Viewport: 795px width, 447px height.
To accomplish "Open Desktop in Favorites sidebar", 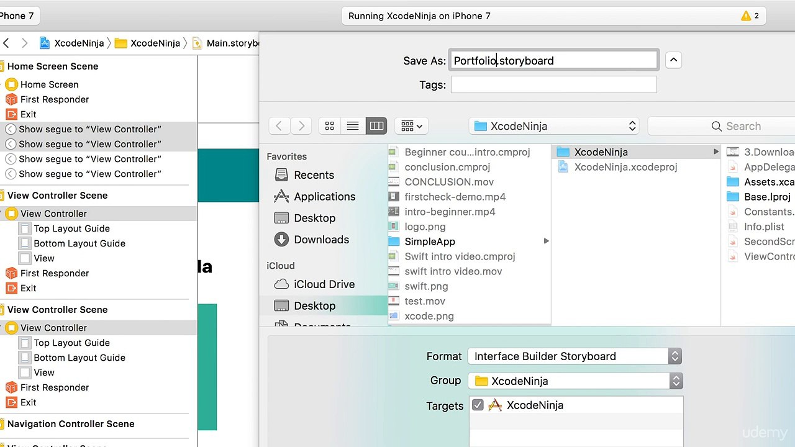I will coord(314,218).
